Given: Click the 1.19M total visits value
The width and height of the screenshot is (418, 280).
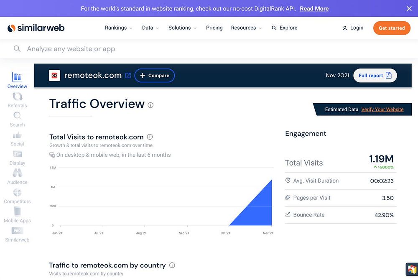Looking at the screenshot, I should 381,159.
